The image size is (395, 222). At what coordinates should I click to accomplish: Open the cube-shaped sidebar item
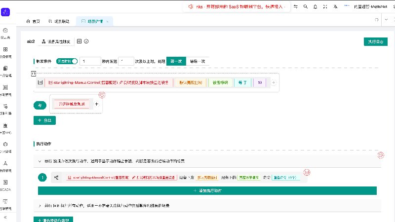point(5,144)
